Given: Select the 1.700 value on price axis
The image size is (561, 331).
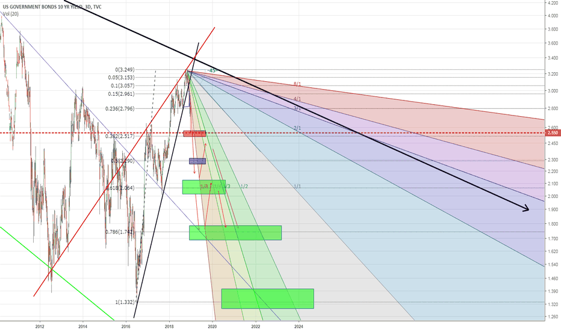Looking at the screenshot, I should 553,238.
